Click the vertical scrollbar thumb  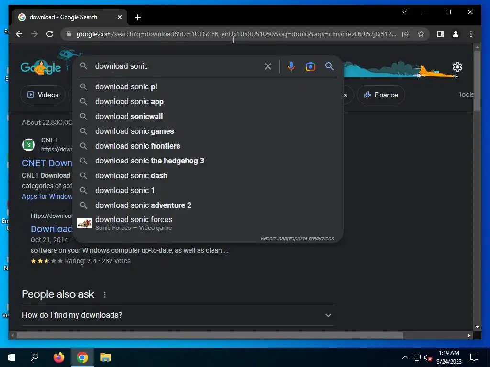(x=477, y=80)
